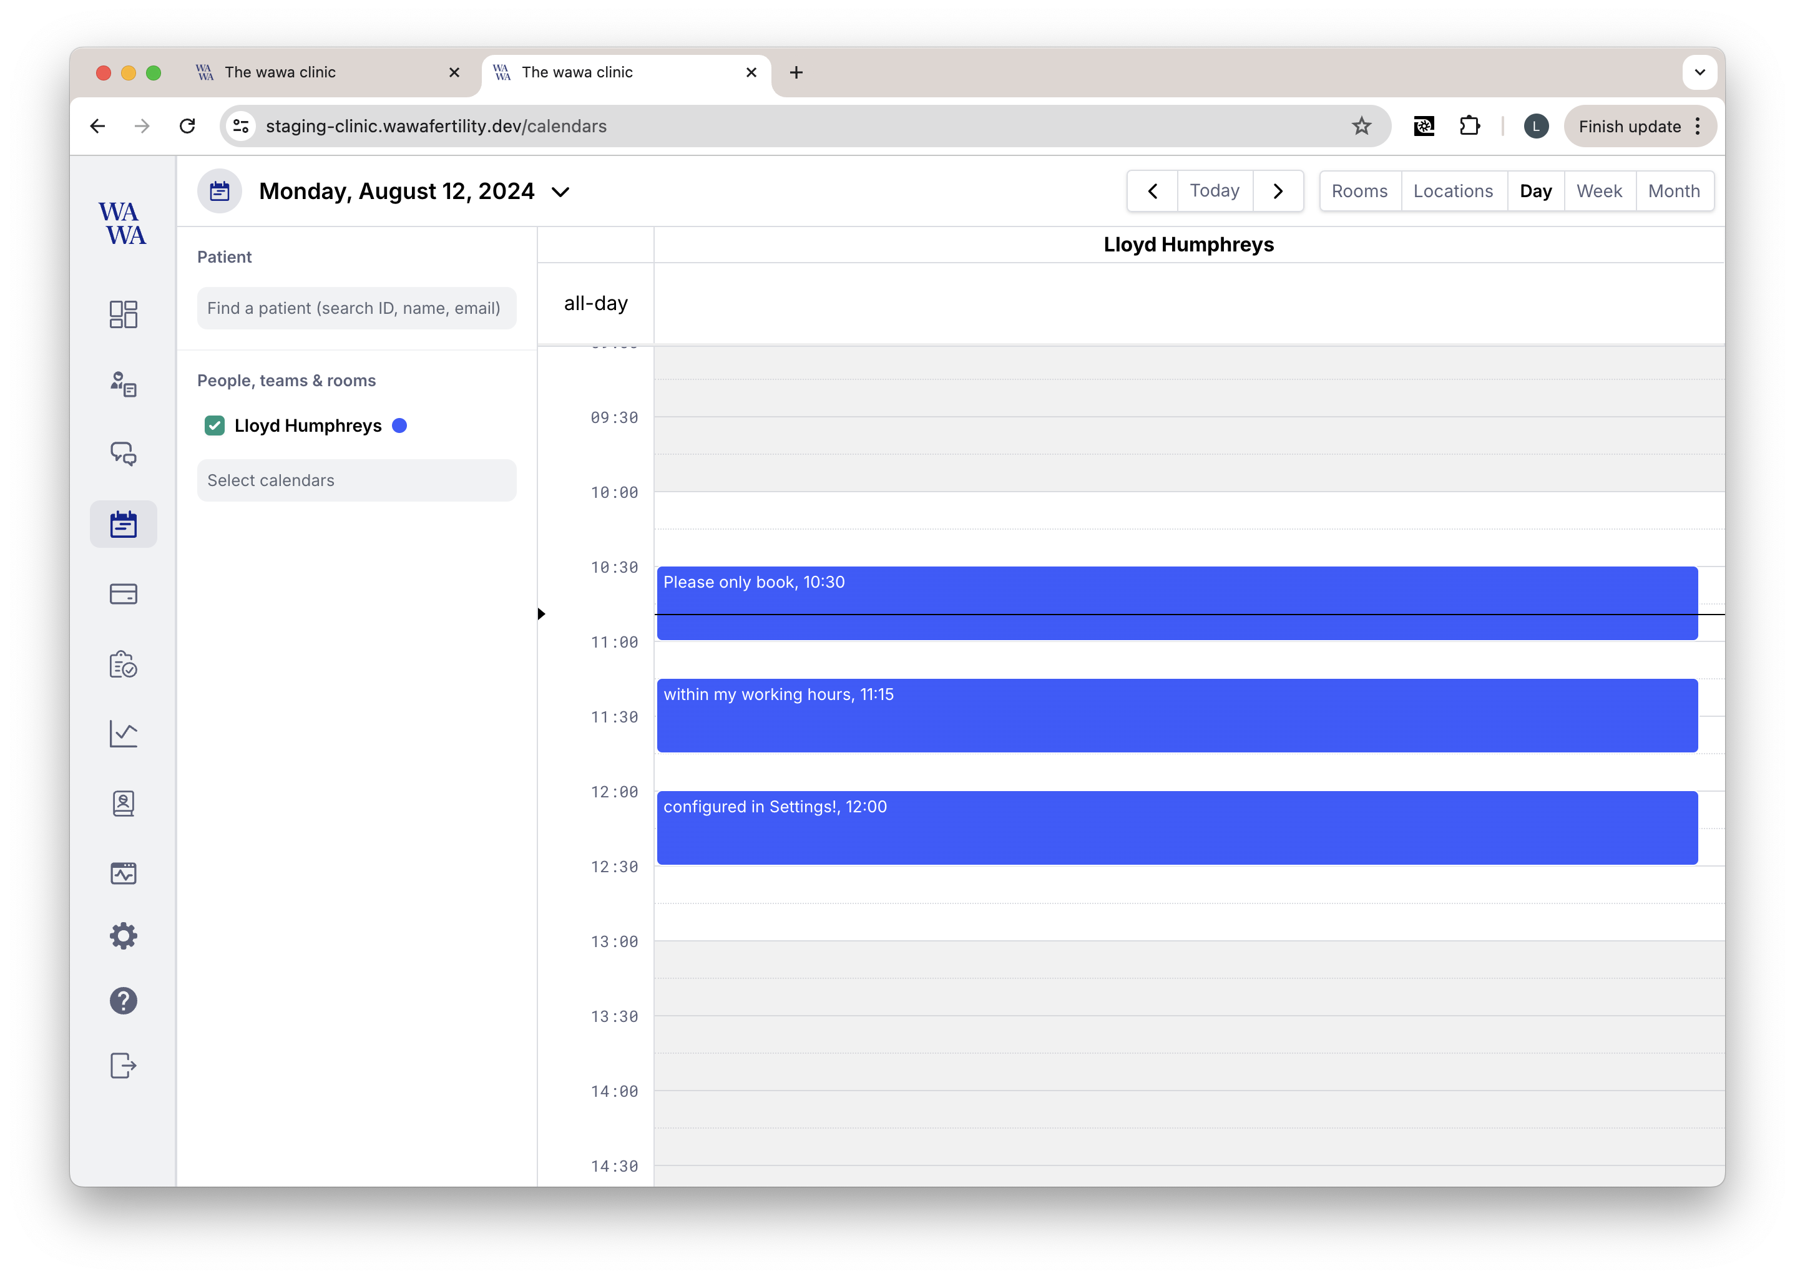Expand the date picker chevron beside date
This screenshot has height=1279, width=1795.
[x=560, y=192]
